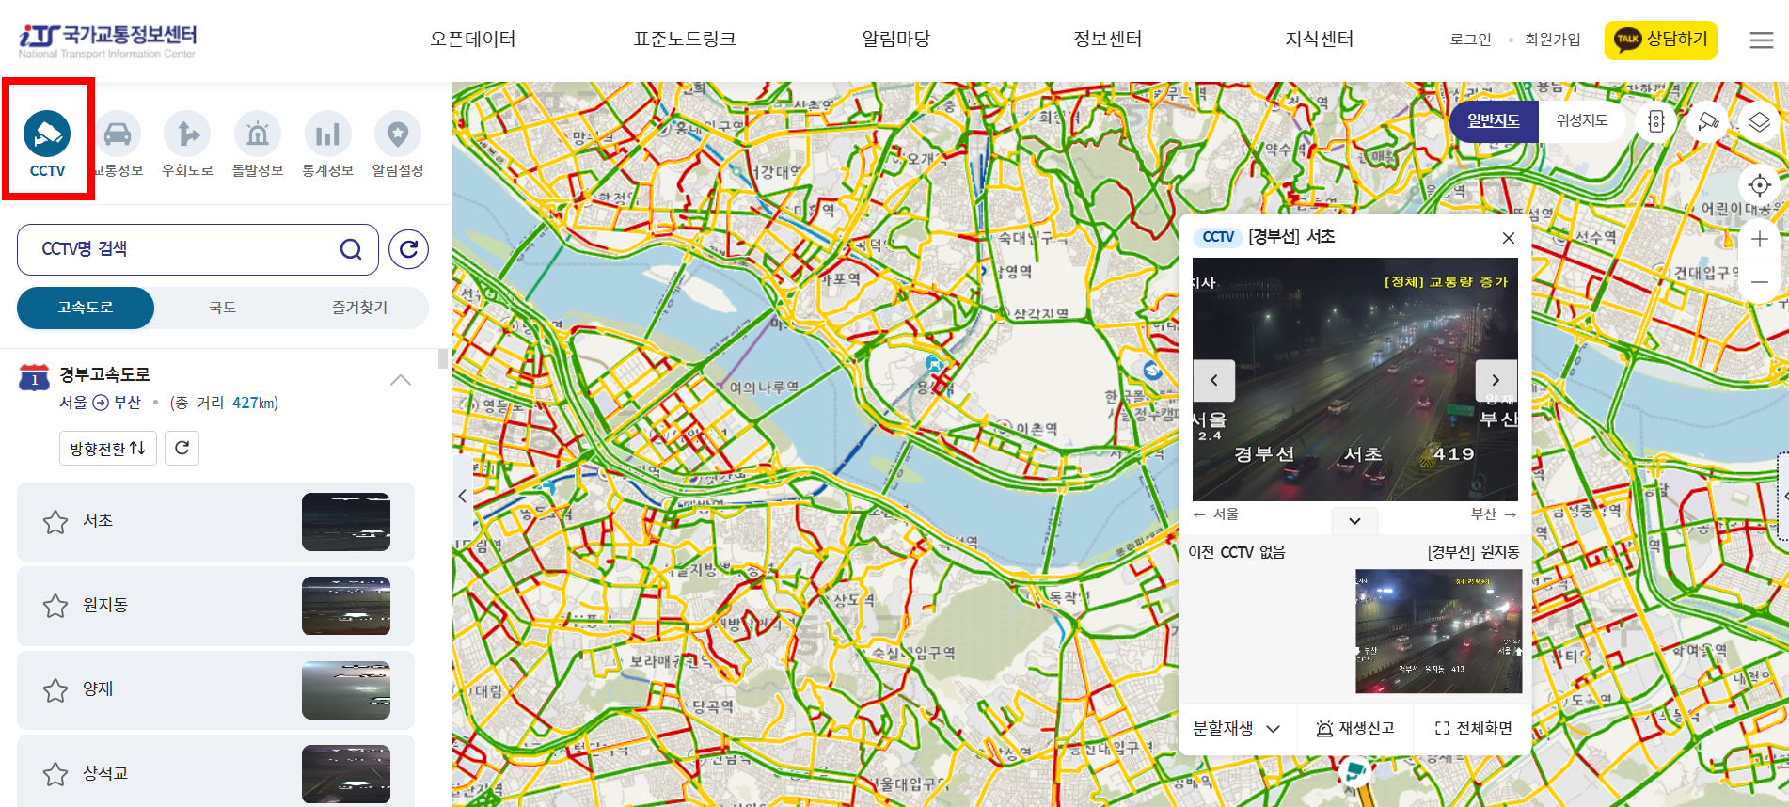Select the CCTV sidebar icon

click(47, 143)
